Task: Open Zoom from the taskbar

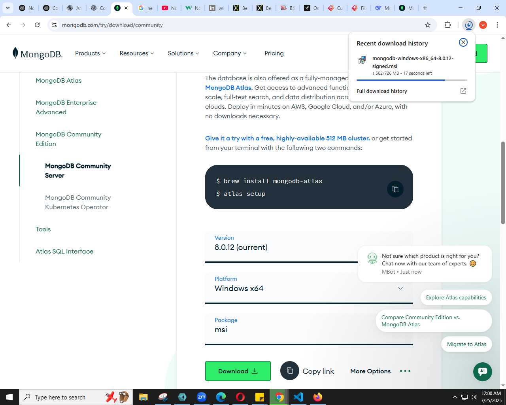Action: coord(202,397)
